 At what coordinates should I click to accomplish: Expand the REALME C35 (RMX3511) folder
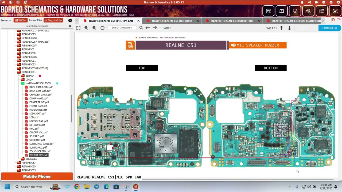pyautogui.click(x=19, y=68)
